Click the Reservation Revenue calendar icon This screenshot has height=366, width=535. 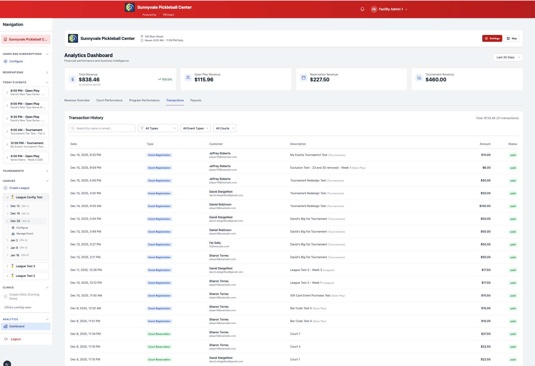point(303,78)
